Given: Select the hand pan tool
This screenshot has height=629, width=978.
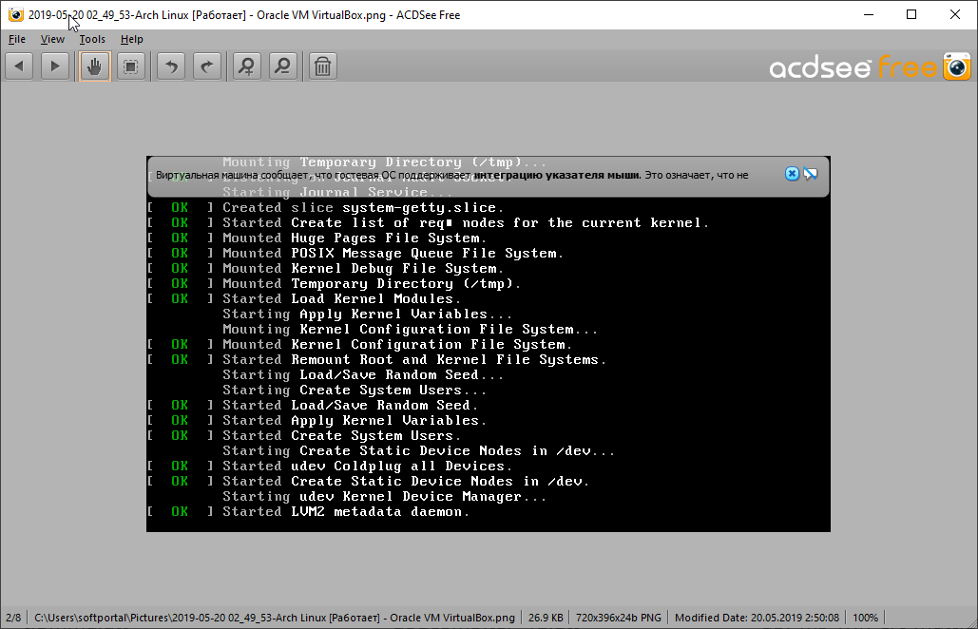Looking at the screenshot, I should tap(95, 67).
